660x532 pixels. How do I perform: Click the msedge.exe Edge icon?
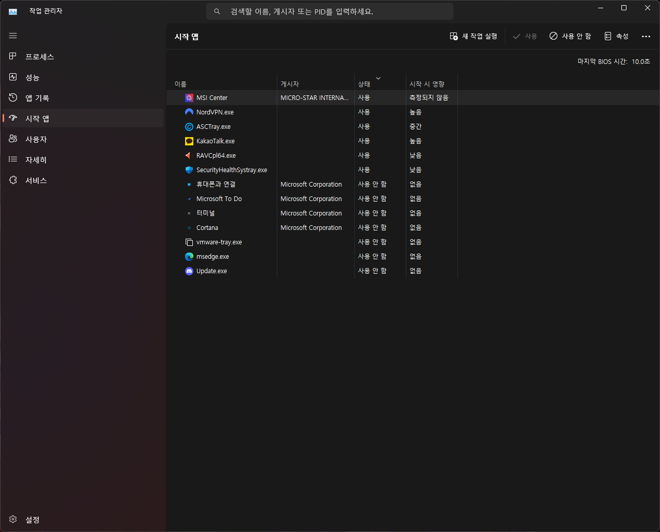click(189, 256)
